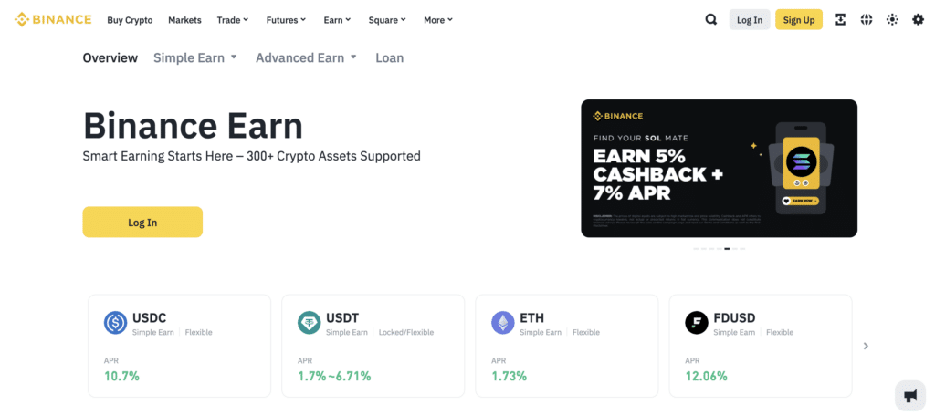Open the language globe icon

pyautogui.click(x=867, y=20)
